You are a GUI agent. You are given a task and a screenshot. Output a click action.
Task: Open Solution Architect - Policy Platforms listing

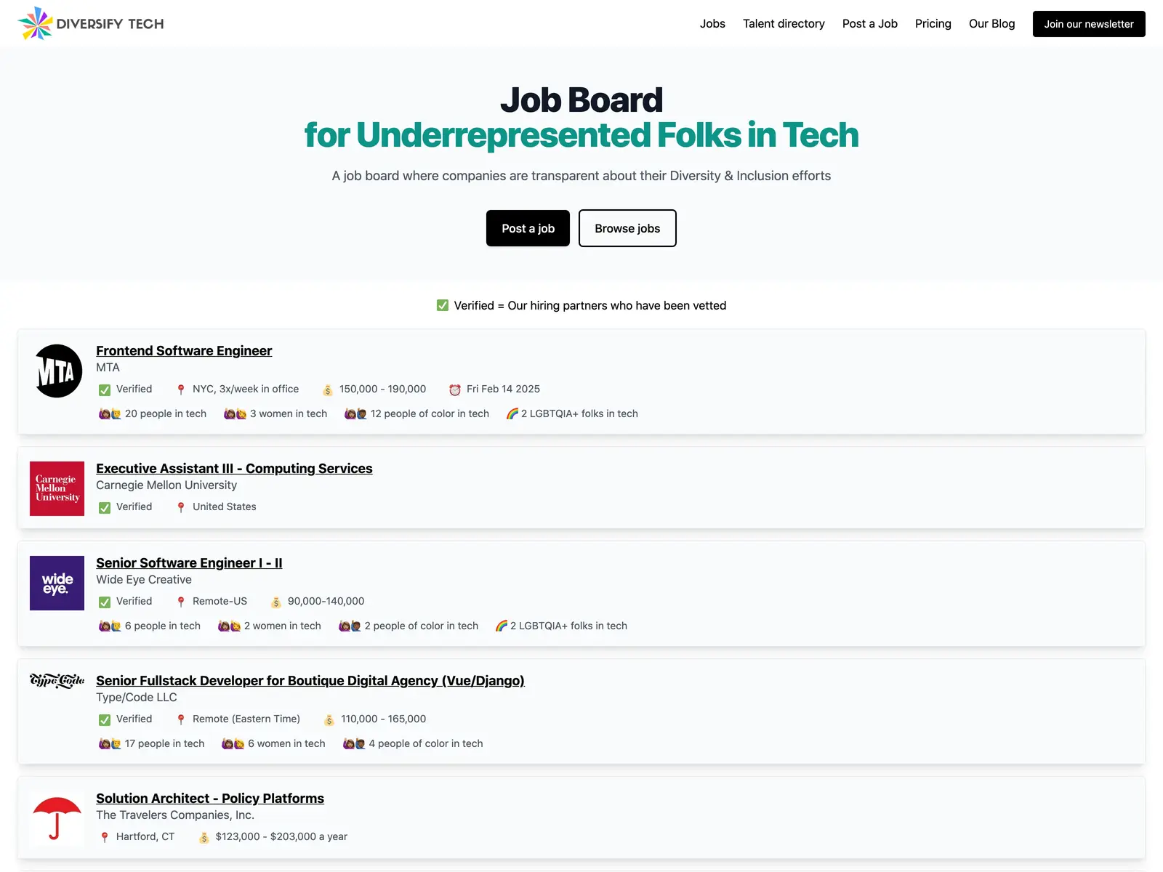pos(210,799)
